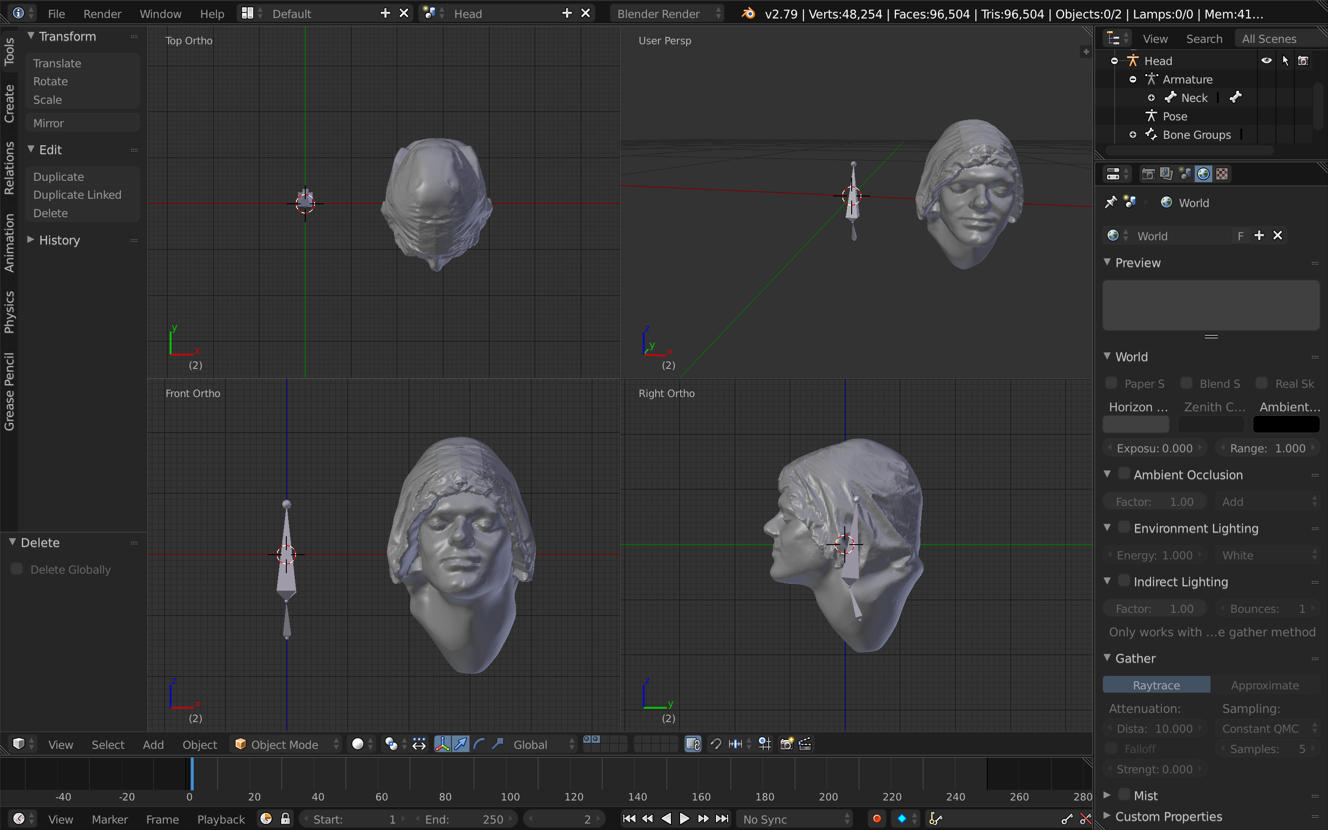This screenshot has height=830, width=1328.
Task: Toggle renderability camera for Head object
Action: click(1303, 60)
